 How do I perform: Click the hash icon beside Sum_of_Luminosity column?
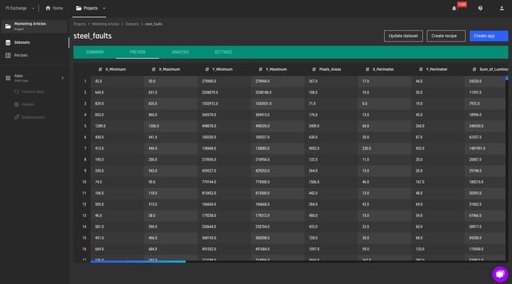click(474, 69)
